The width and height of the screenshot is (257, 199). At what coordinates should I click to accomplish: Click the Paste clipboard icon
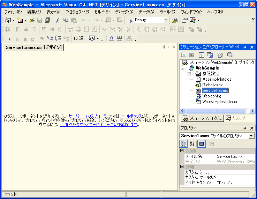(x=74, y=20)
